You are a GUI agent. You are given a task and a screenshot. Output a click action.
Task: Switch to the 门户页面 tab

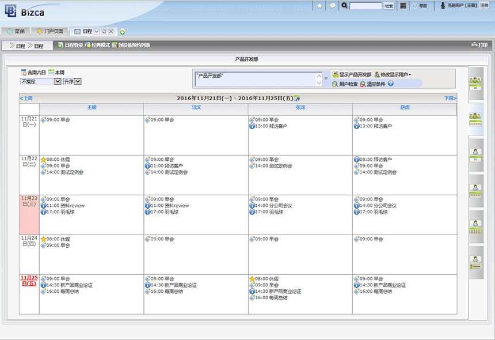coord(49,31)
